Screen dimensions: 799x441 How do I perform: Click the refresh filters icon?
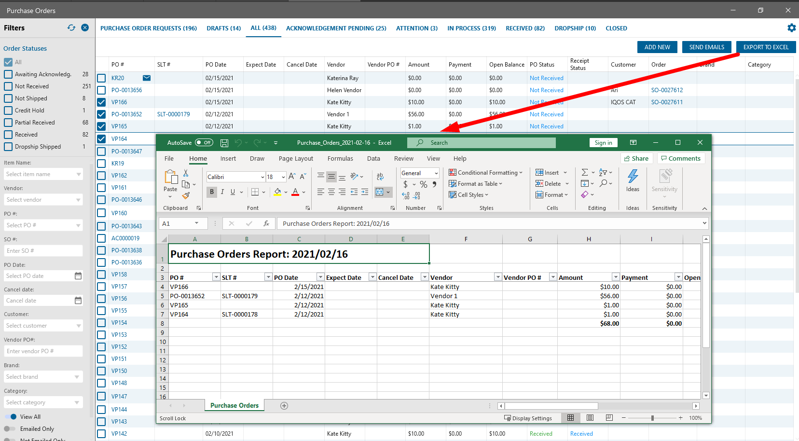71,28
